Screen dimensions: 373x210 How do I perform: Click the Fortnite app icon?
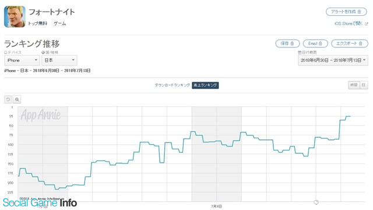(x=15, y=16)
